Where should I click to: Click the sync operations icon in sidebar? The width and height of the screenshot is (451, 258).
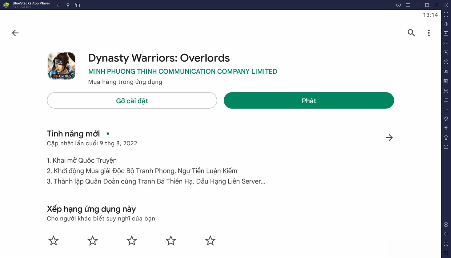(446, 62)
